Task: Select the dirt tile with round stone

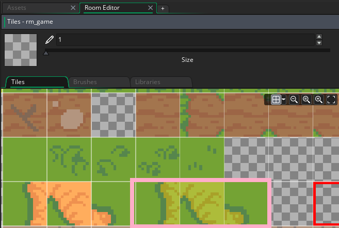Action: click(x=69, y=115)
